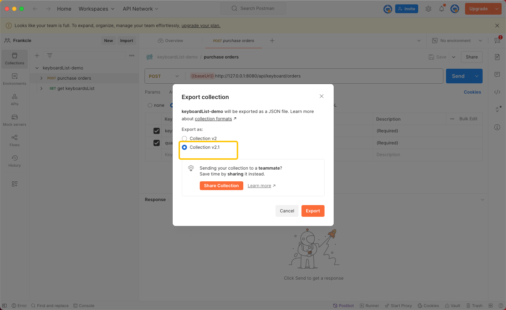Switch to the Overview tab

170,41
